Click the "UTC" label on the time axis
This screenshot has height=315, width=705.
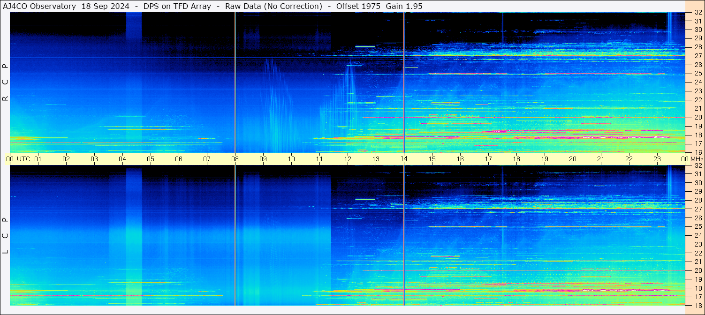pos(23,159)
